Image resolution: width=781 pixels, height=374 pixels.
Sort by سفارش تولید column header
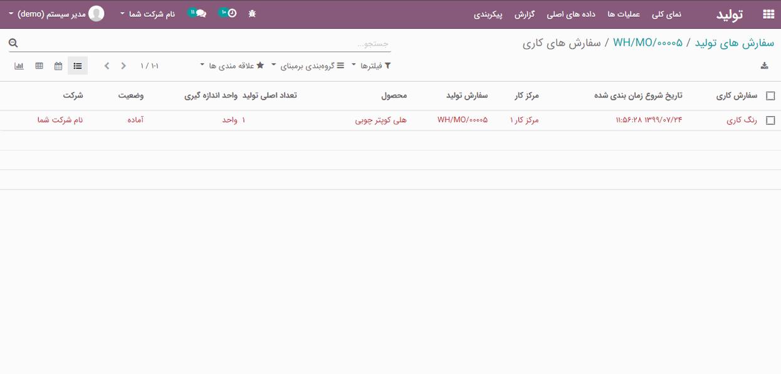click(x=466, y=95)
